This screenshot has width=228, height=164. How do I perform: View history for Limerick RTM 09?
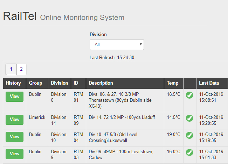coord(14,120)
